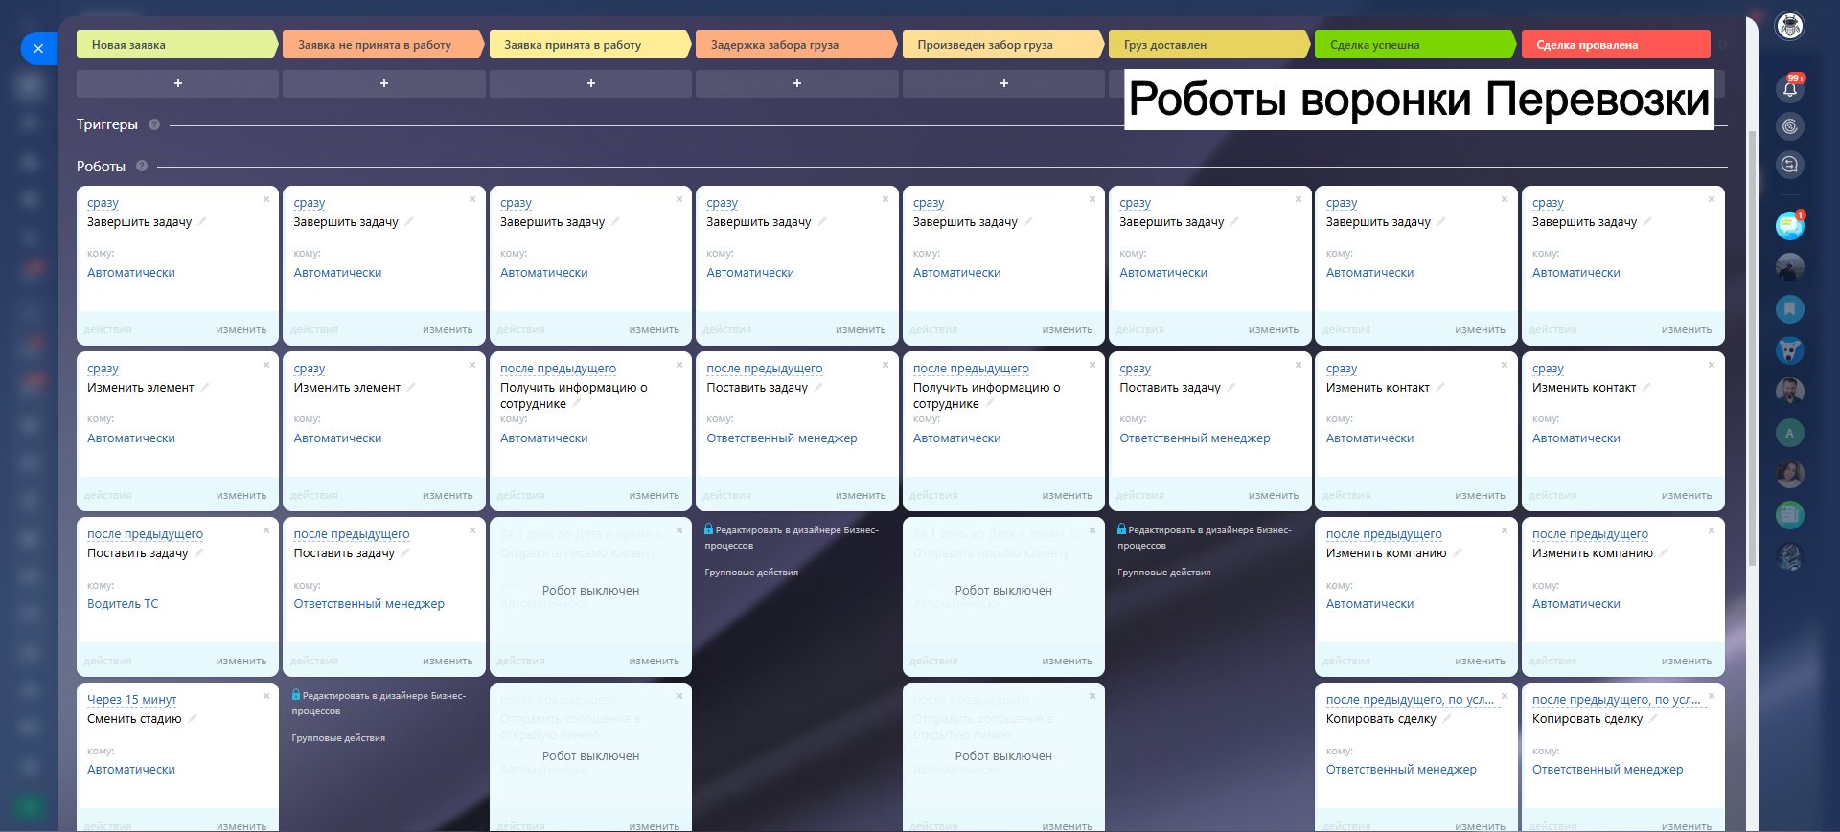Delete Поставить задачу robot under Груз доставлен
This screenshot has height=832, width=1840.
(x=1299, y=365)
